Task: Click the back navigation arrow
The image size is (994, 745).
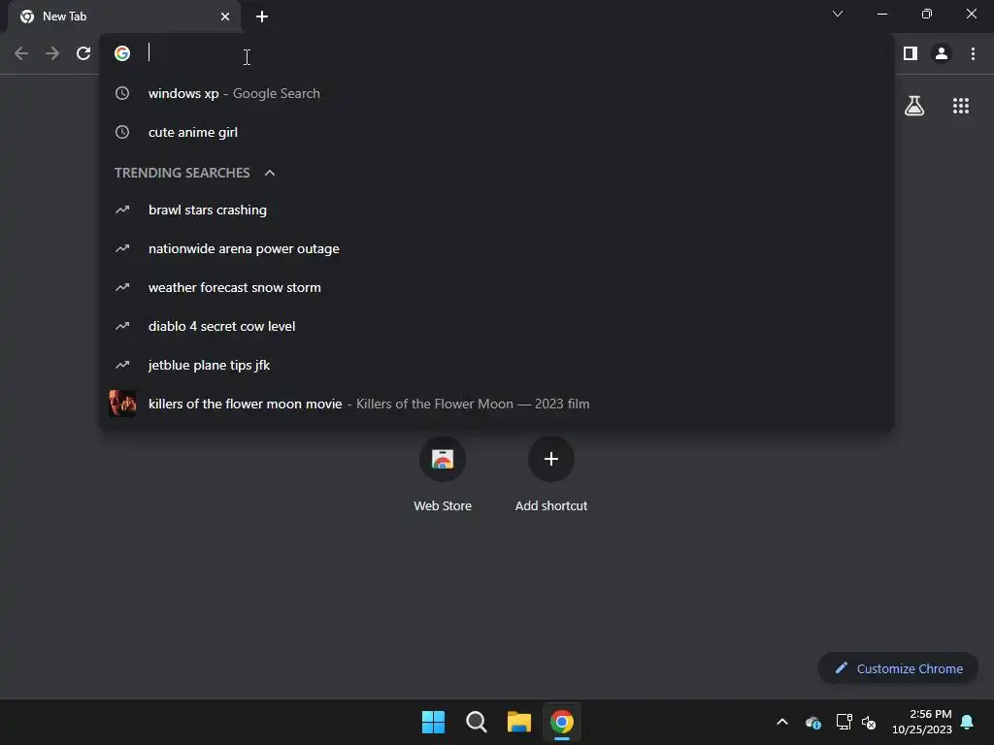Action: click(x=21, y=53)
